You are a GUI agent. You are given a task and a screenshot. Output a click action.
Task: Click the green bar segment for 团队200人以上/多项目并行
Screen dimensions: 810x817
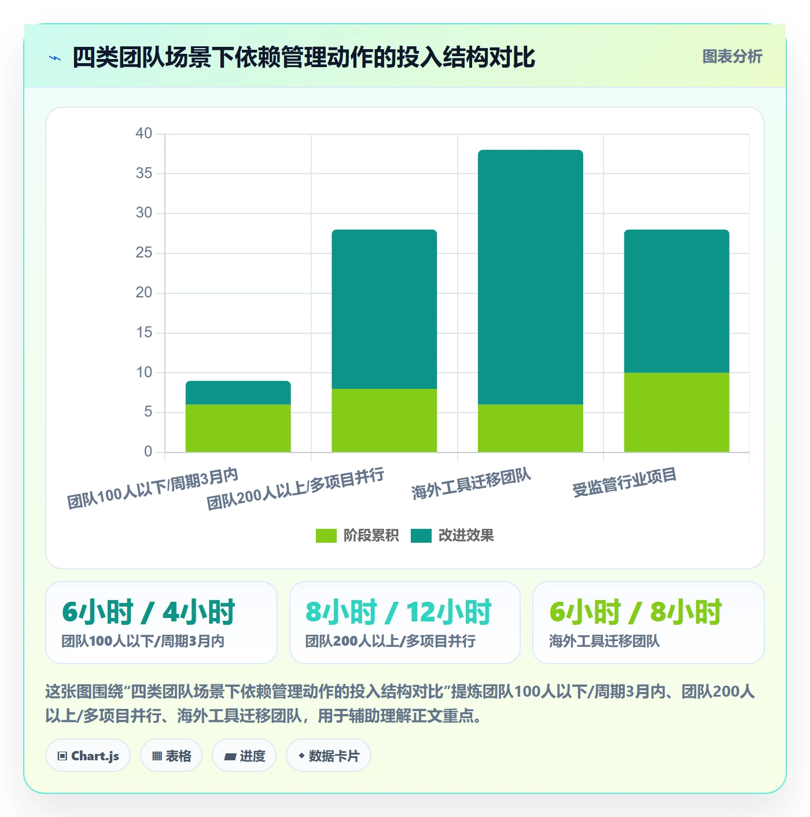tap(384, 420)
